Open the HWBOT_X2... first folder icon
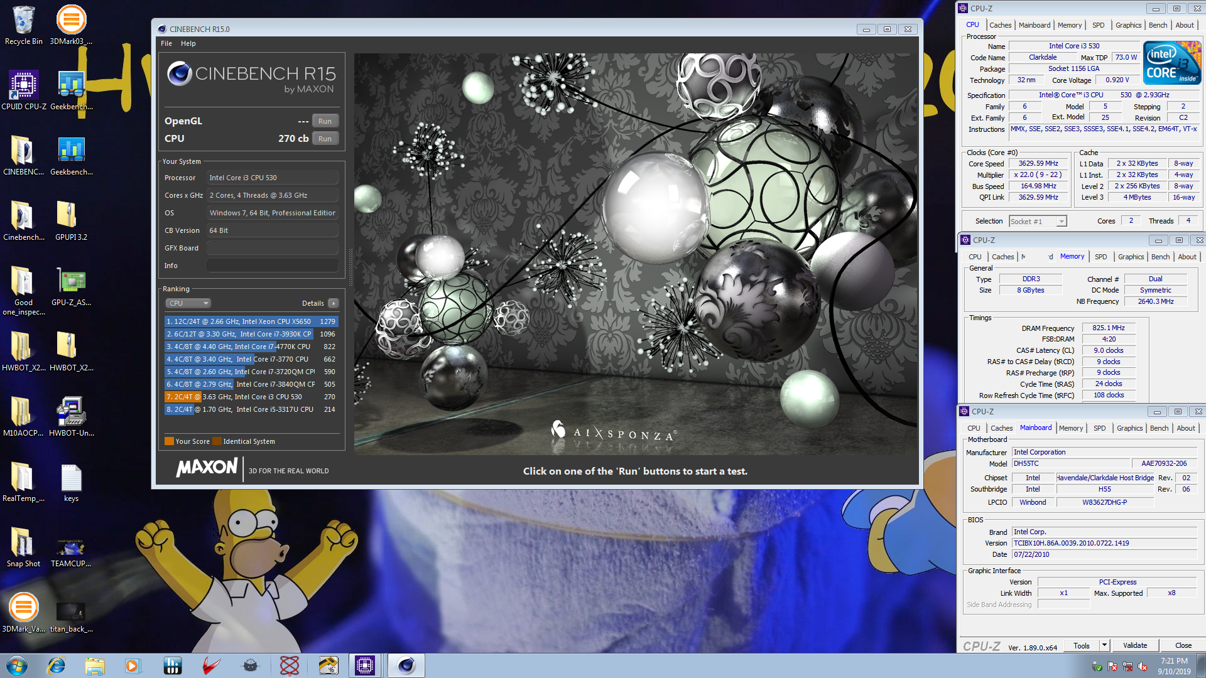Image resolution: width=1206 pixels, height=678 pixels. tap(23, 352)
